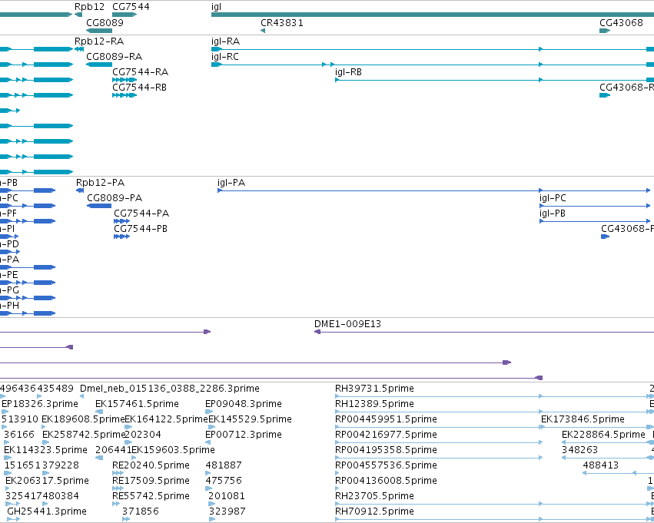The image size is (654, 523).
Task: Click the Rpb12 gene label
Action: 89,7
